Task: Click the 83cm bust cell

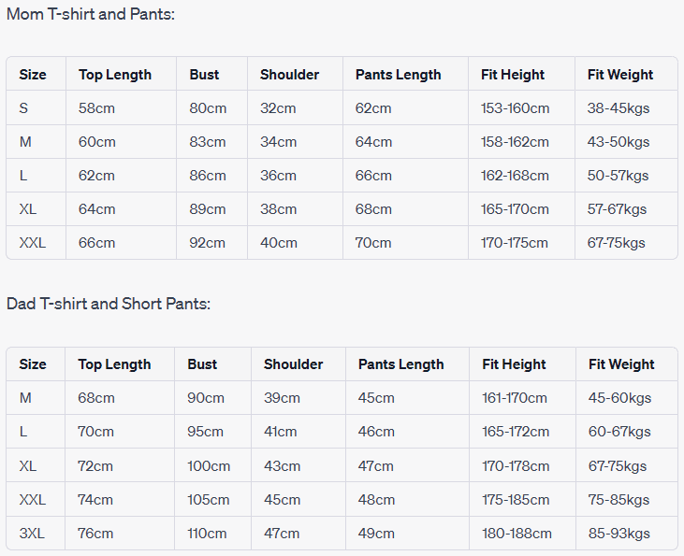Action: click(208, 142)
